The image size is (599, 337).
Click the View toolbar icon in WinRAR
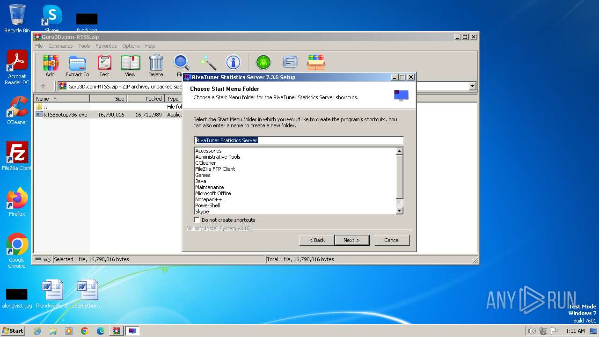click(130, 66)
